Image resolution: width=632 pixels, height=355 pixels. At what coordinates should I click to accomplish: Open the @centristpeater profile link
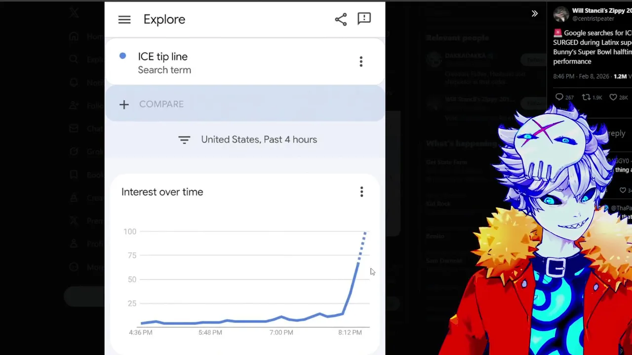point(593,19)
